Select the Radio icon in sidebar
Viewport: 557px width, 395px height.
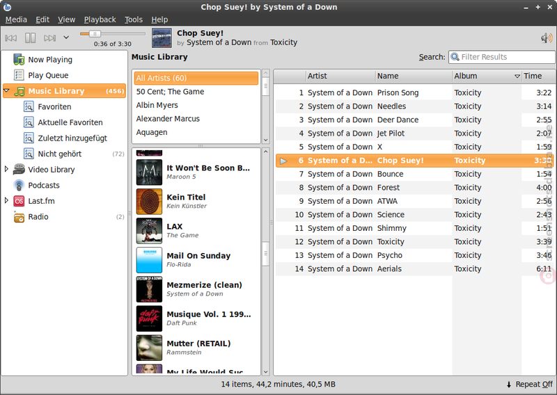pos(19,217)
